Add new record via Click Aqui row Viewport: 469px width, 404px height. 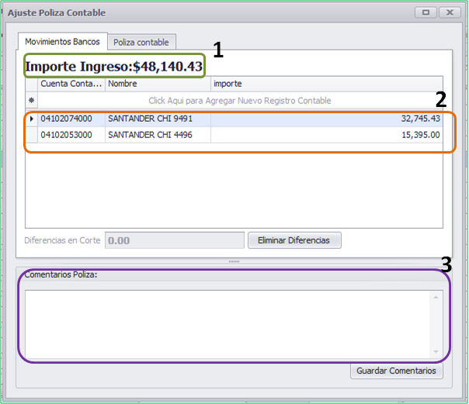pyautogui.click(x=240, y=101)
